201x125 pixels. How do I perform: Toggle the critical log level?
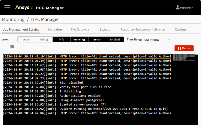(115, 39)
